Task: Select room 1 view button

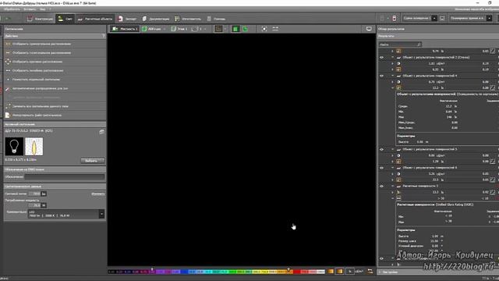Action: (x=197, y=29)
